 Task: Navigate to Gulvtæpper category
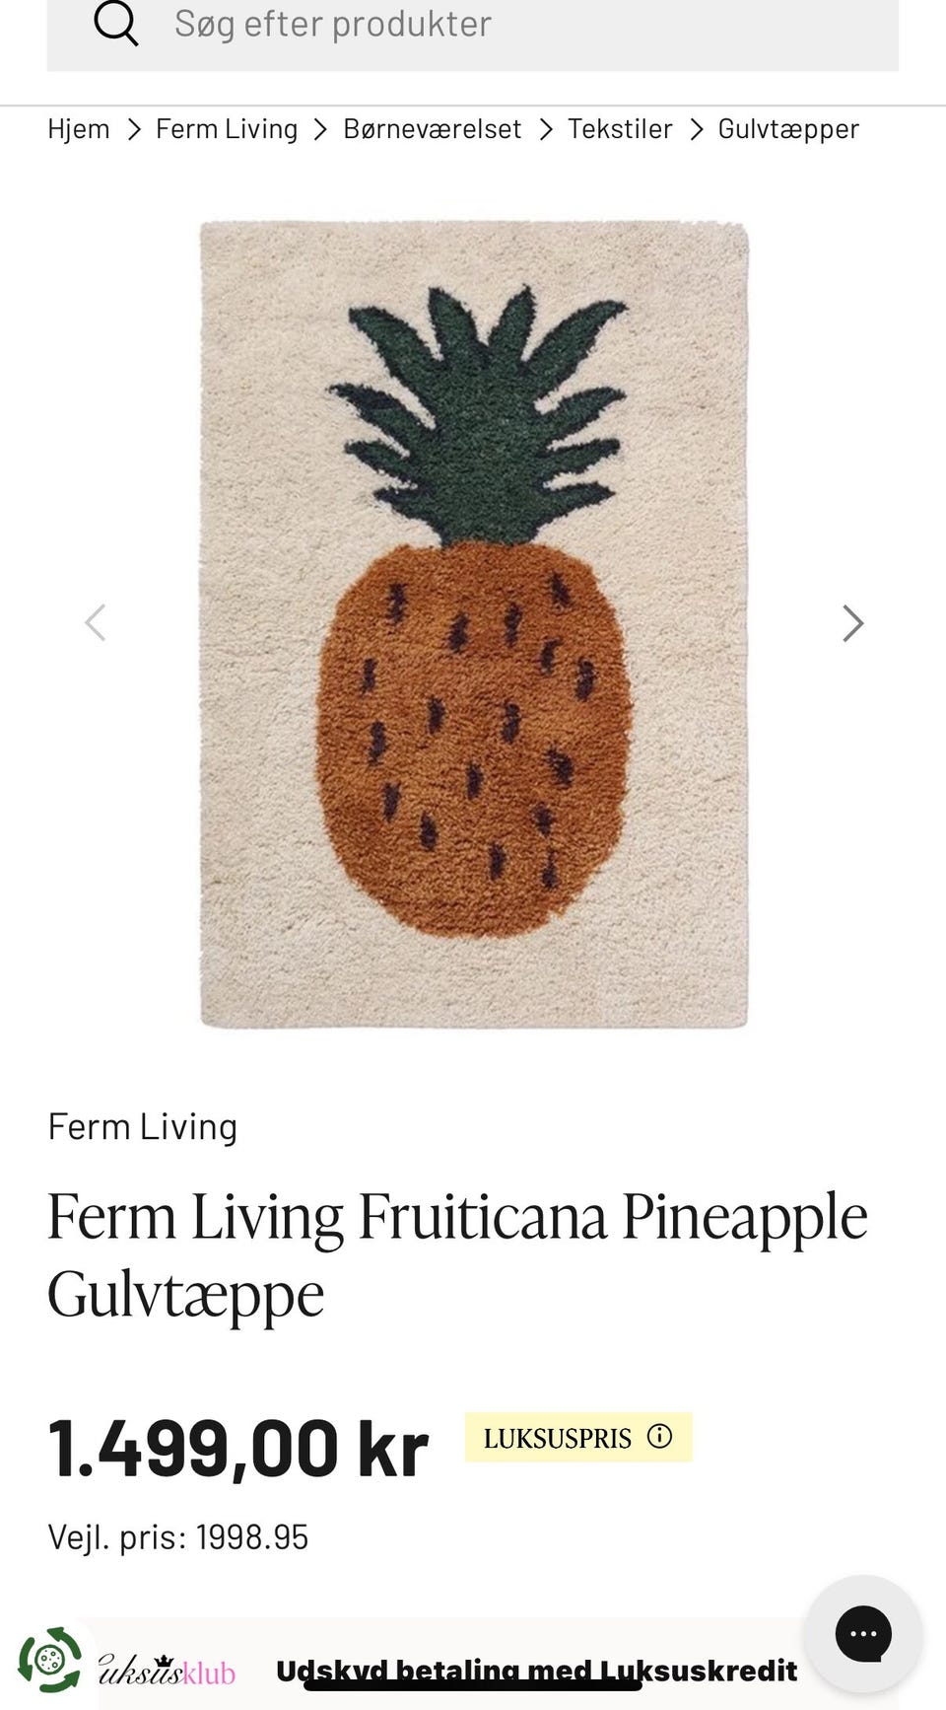pos(788,129)
